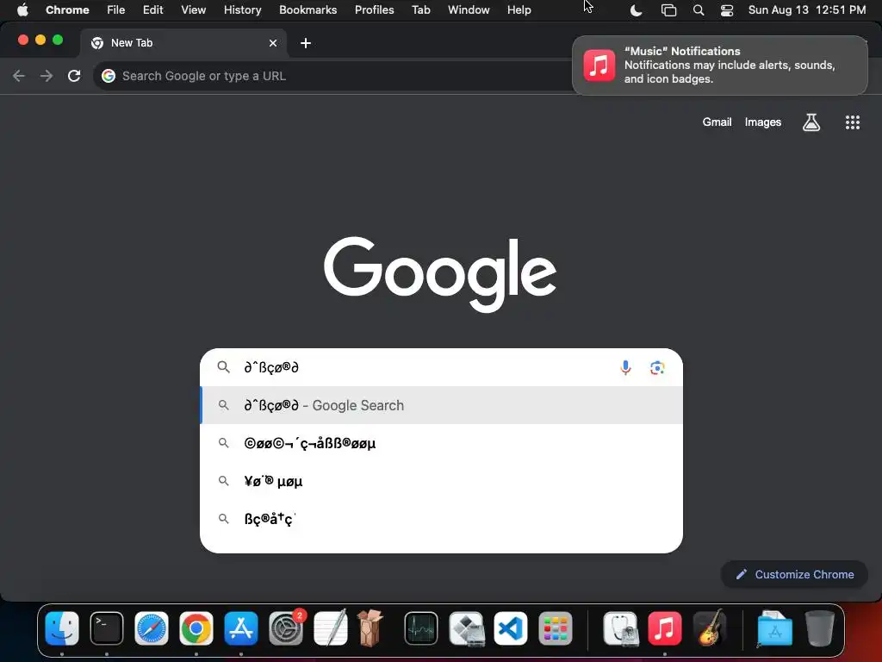The image size is (882, 662).
Task: Open Google Lens image search icon
Action: (x=657, y=367)
